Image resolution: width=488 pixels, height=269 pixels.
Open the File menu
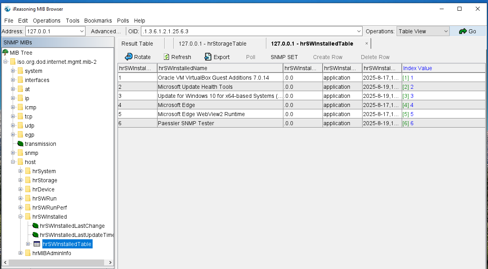click(x=9, y=21)
